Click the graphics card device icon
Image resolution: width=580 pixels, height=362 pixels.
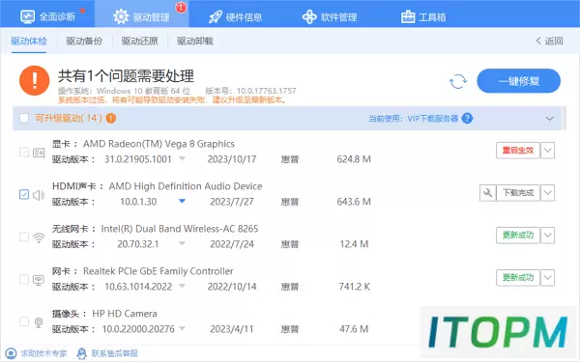[x=39, y=153]
